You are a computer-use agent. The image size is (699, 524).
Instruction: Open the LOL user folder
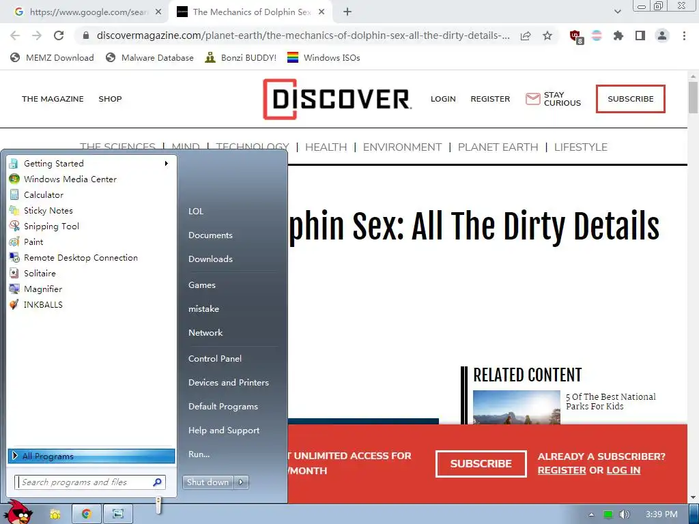click(x=196, y=212)
